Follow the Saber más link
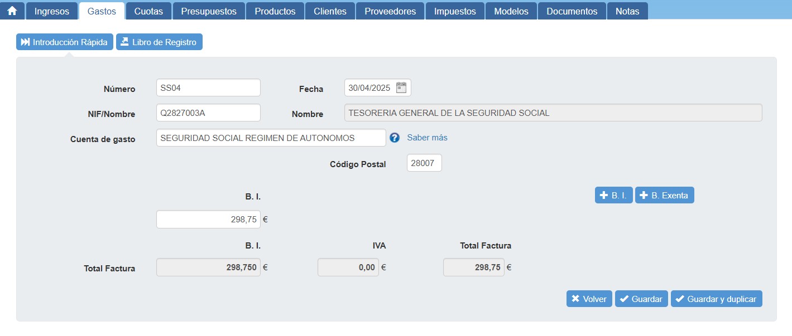Viewport: 792px width, 336px height. click(427, 138)
